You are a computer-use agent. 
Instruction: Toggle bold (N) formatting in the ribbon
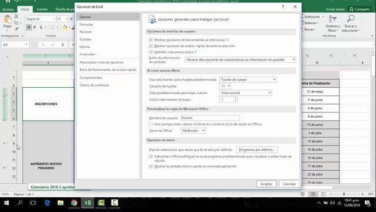29,27
